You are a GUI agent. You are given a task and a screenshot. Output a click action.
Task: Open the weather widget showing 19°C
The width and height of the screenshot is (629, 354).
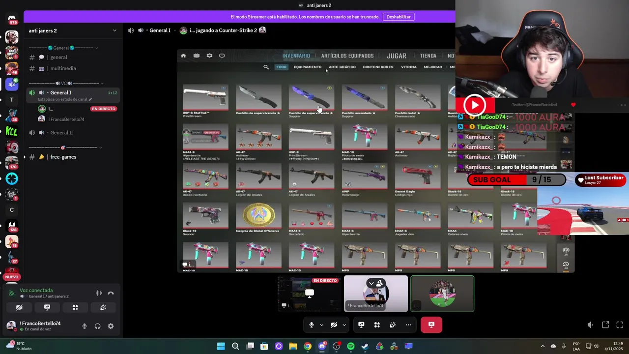point(19,346)
